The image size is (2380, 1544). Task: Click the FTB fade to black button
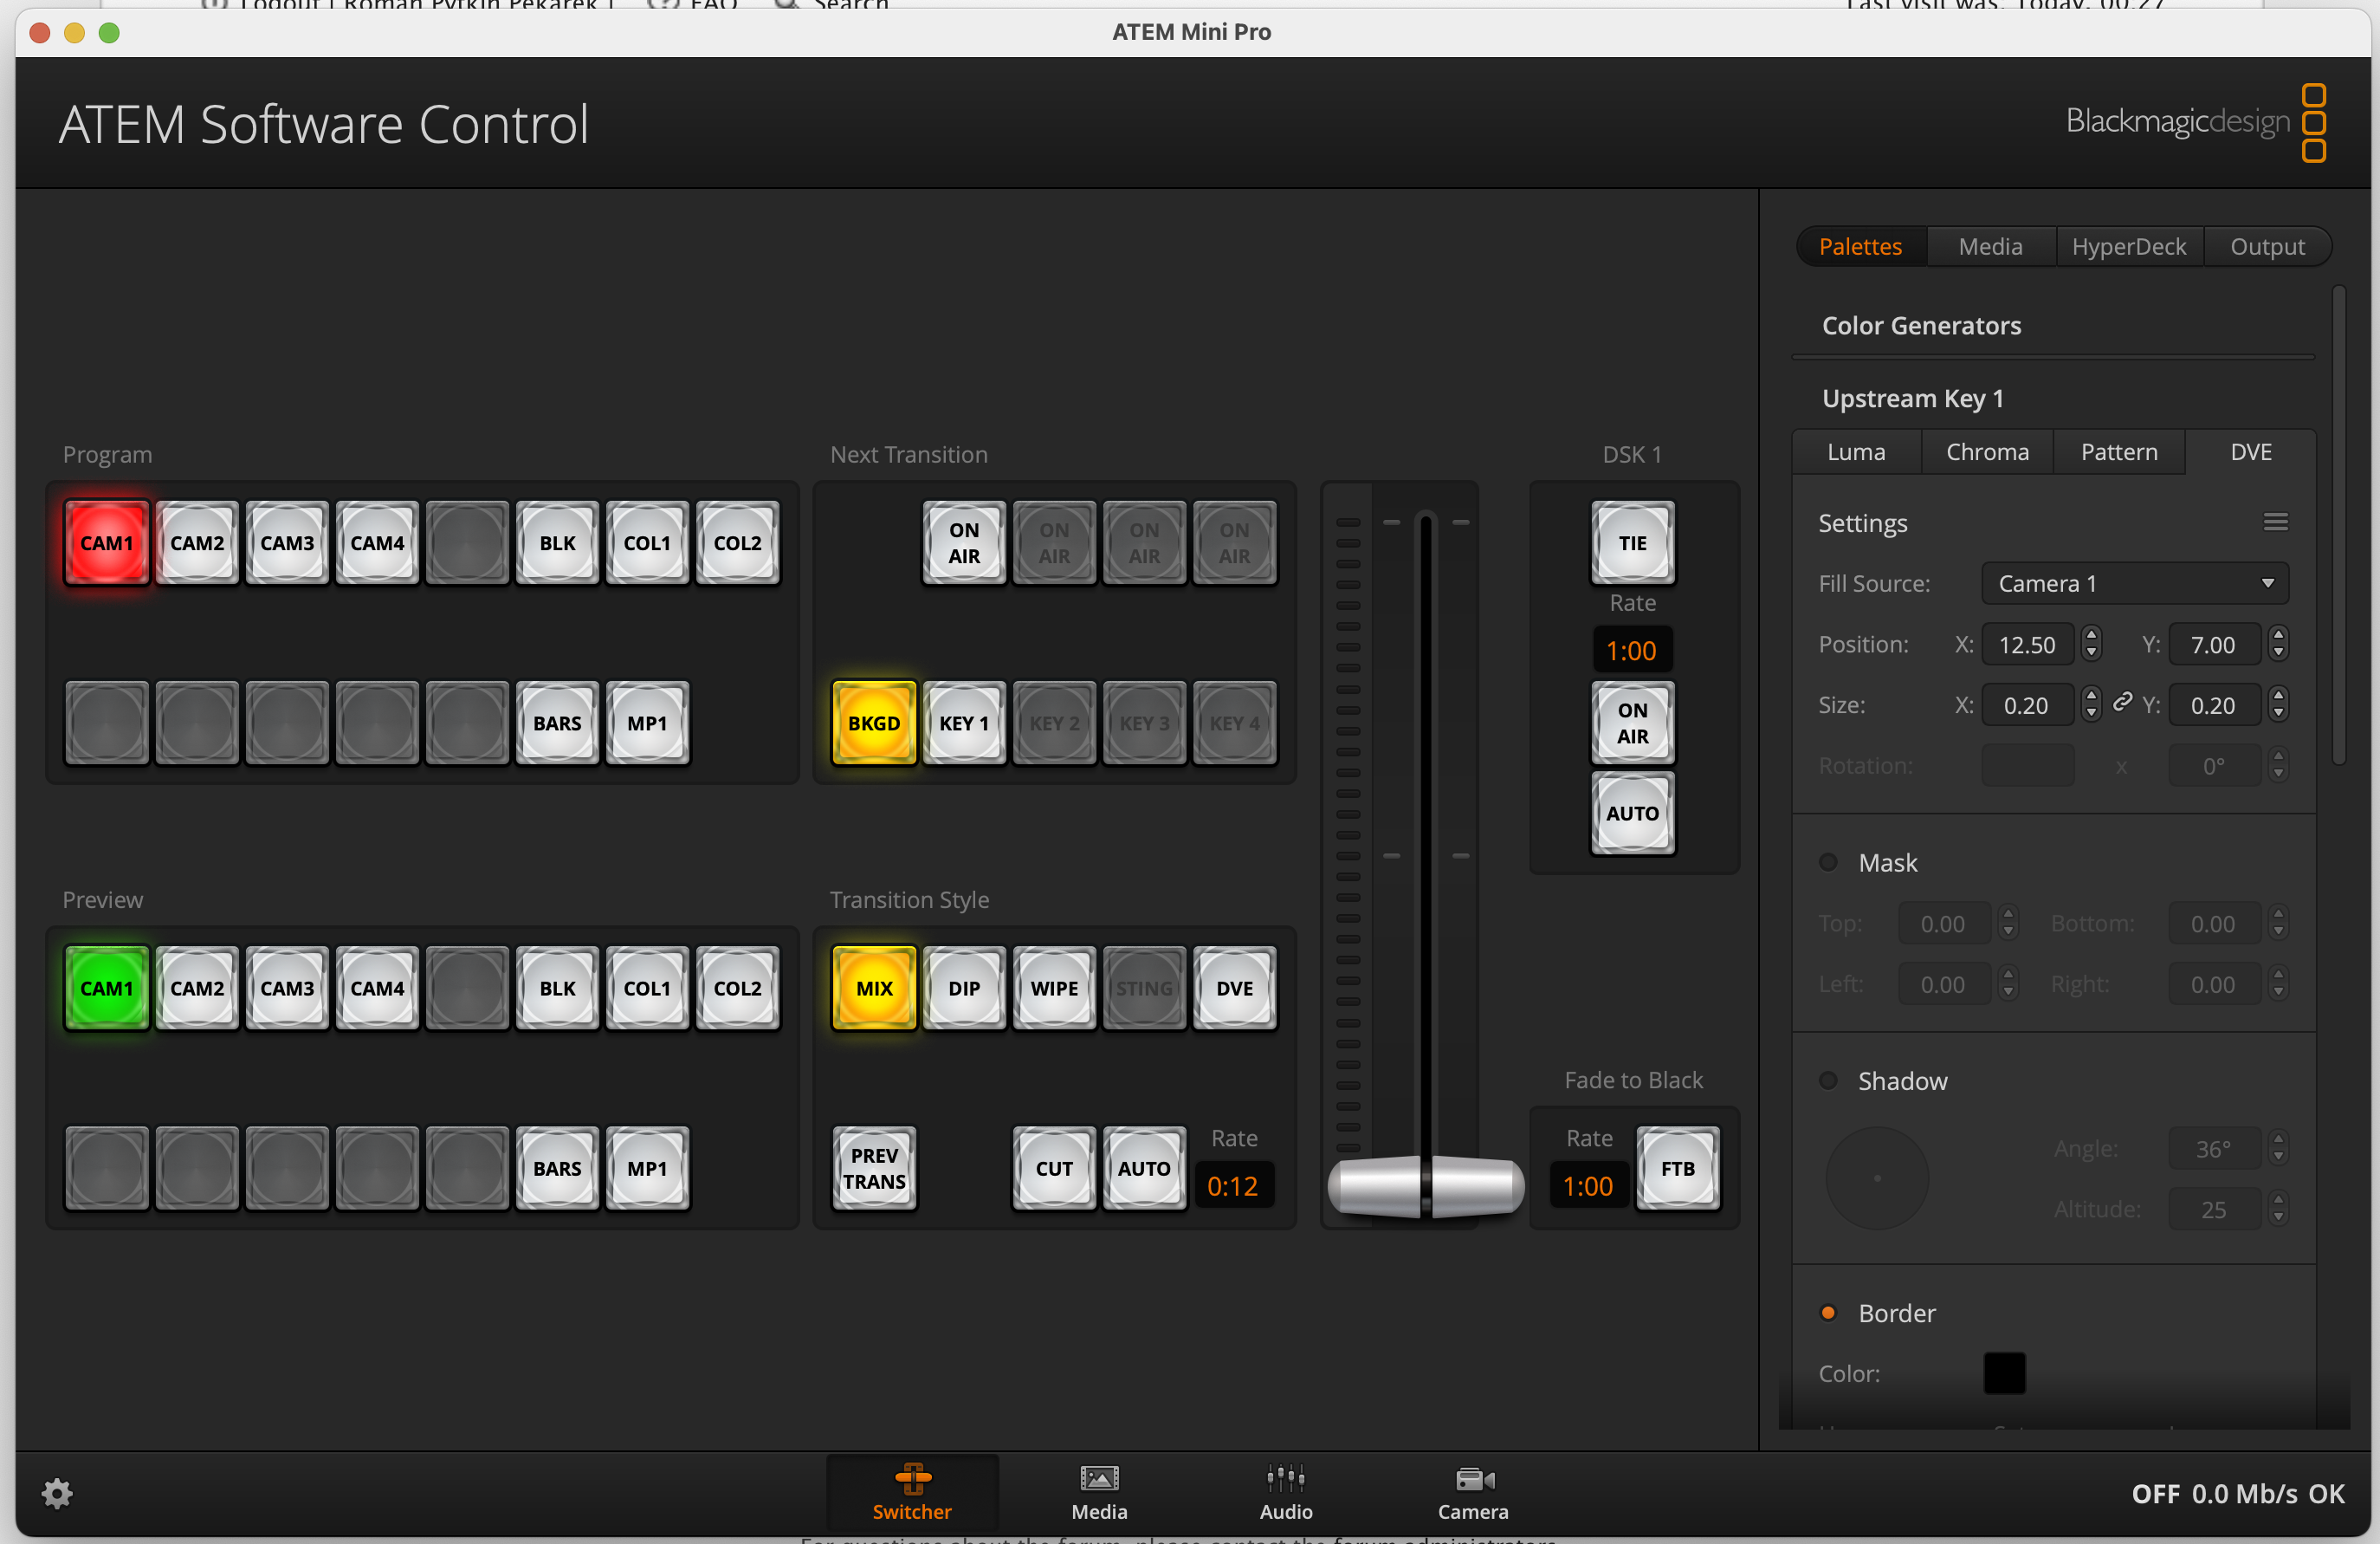coord(1678,1169)
